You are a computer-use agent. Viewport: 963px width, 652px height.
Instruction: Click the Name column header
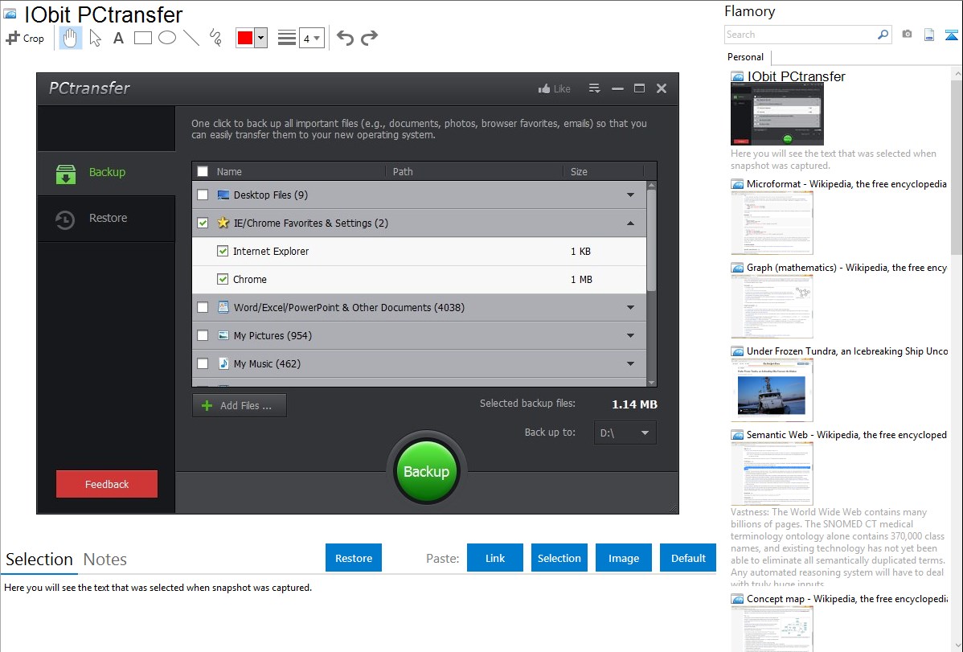point(229,171)
